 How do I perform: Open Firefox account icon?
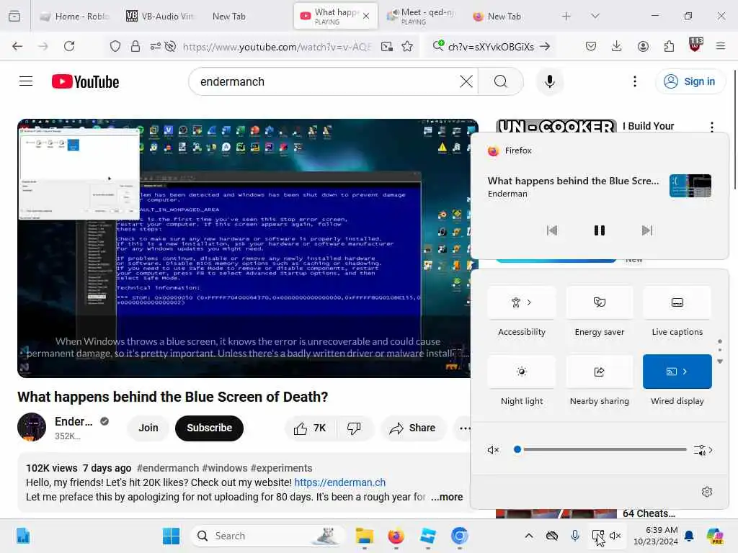click(643, 46)
